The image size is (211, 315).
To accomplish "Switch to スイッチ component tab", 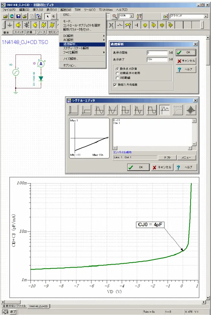I will [19, 32].
